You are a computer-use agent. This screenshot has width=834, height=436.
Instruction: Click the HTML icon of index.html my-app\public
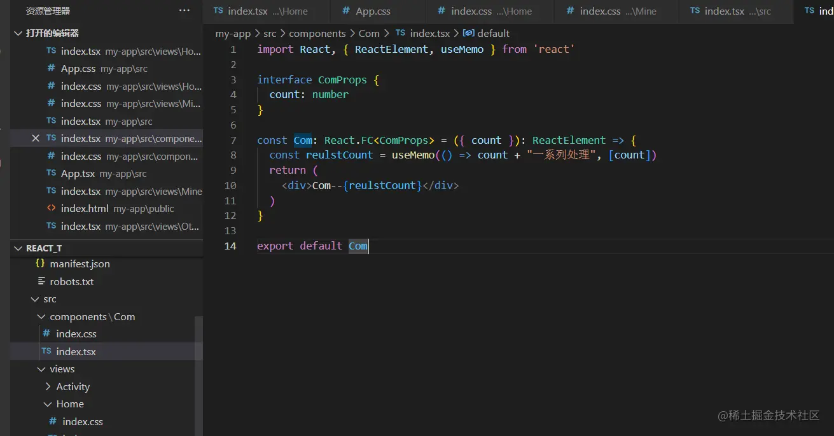[x=51, y=208]
